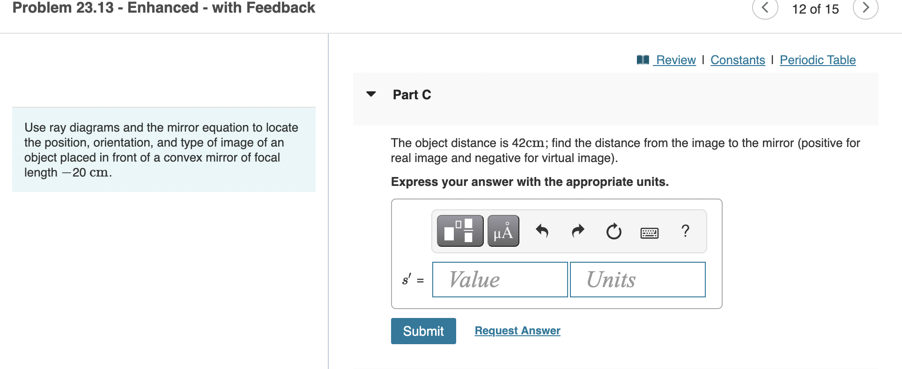Image resolution: width=902 pixels, height=369 pixels.
Task: Redo the last answer entry
Action: (x=577, y=230)
